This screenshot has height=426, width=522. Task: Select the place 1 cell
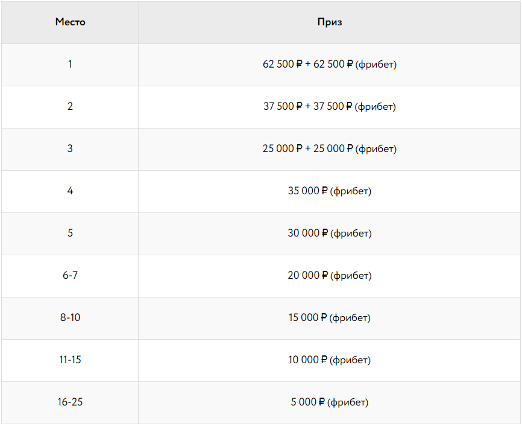pos(70,64)
